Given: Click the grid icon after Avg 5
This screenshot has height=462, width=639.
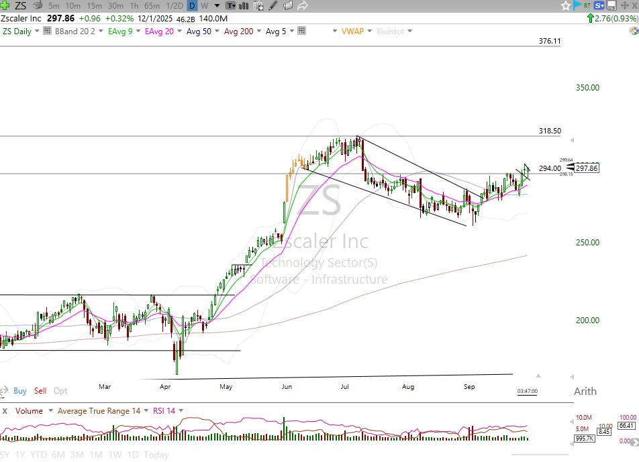Looking at the screenshot, I should 301,31.
